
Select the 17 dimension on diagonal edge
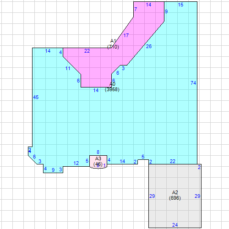click(x=126, y=35)
